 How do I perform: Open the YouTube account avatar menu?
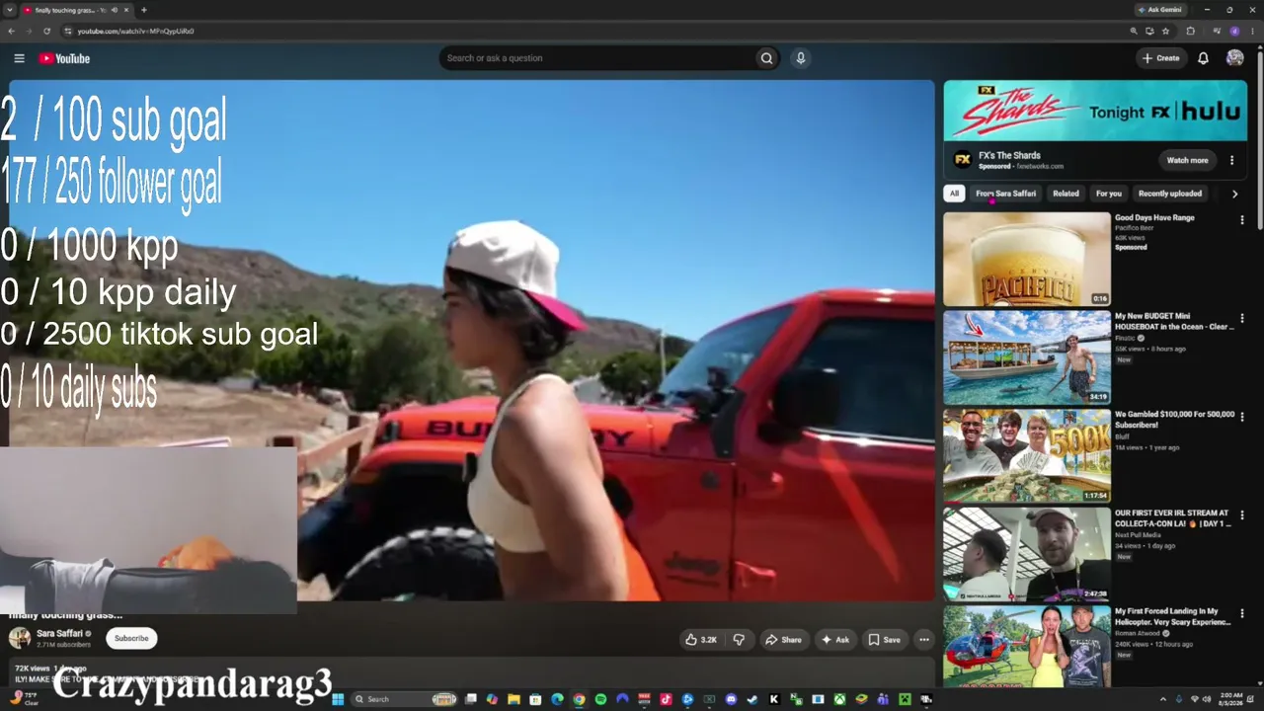tap(1234, 58)
